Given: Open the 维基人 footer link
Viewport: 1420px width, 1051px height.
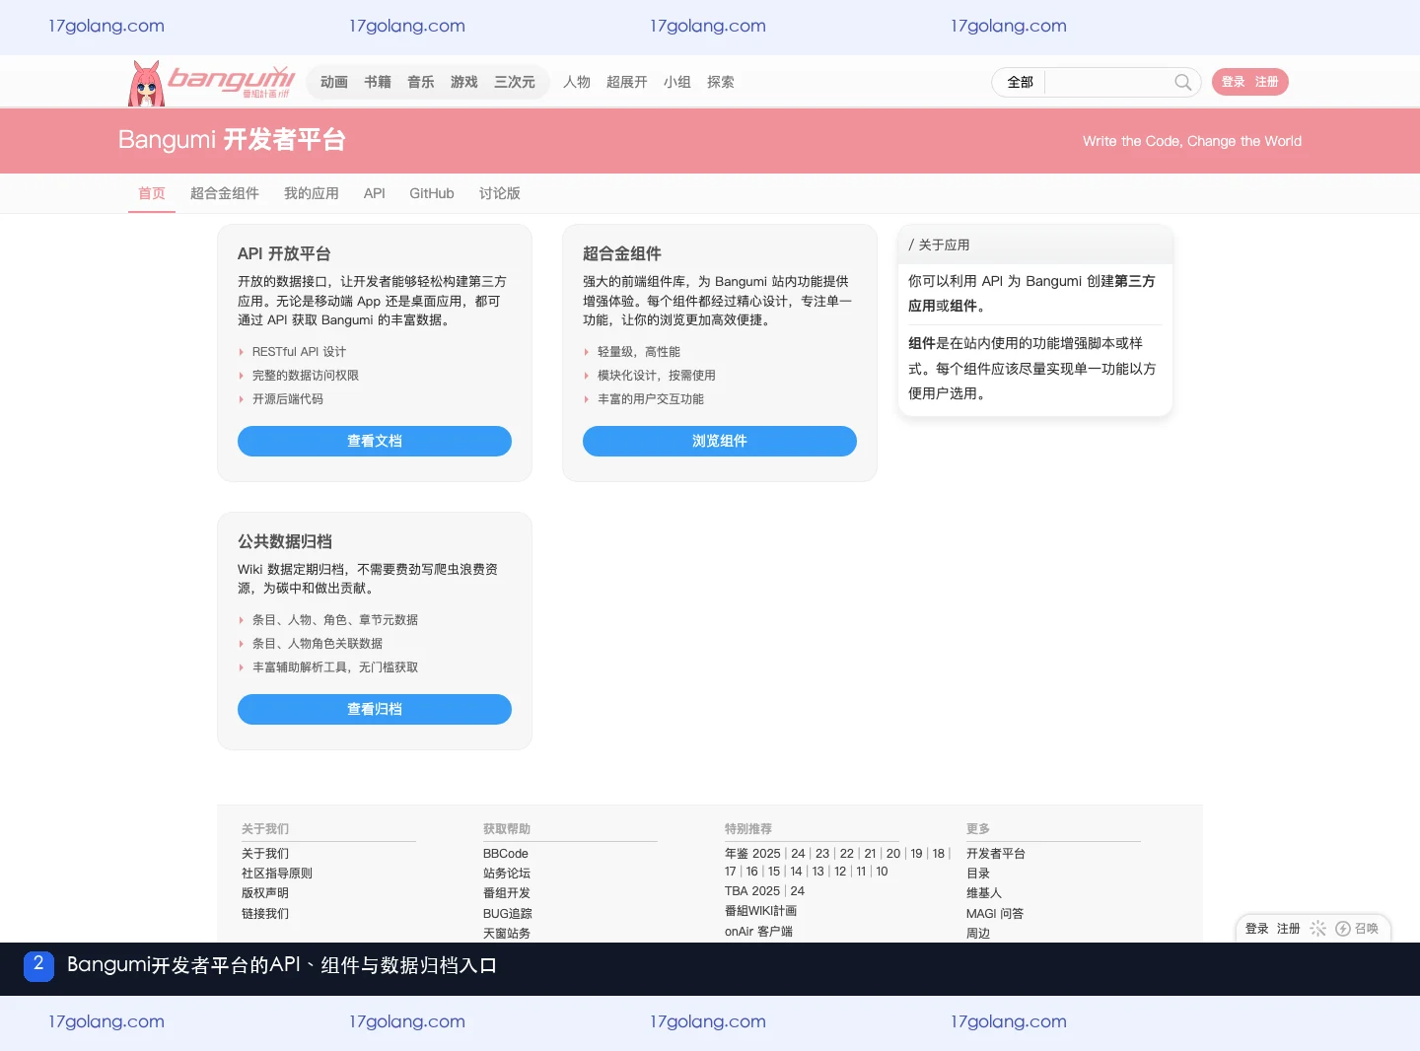Looking at the screenshot, I should (x=983, y=893).
